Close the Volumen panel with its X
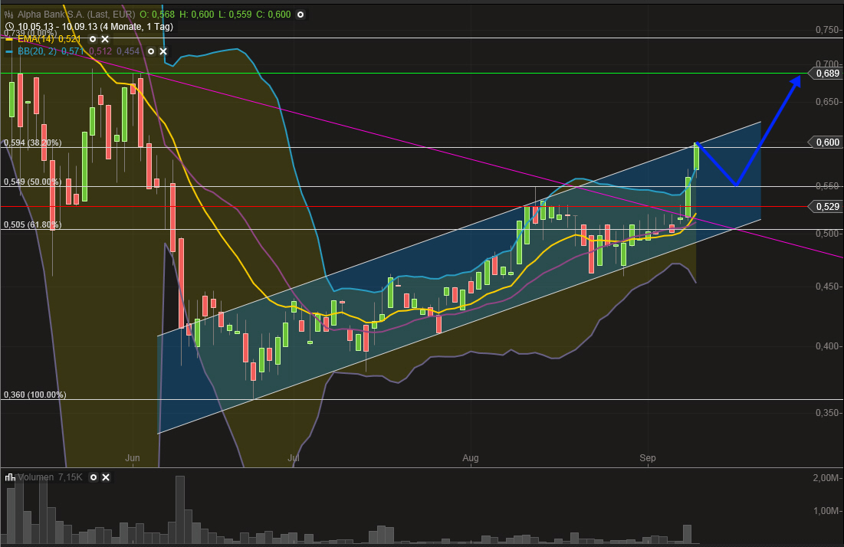The image size is (844, 547). pos(106,477)
